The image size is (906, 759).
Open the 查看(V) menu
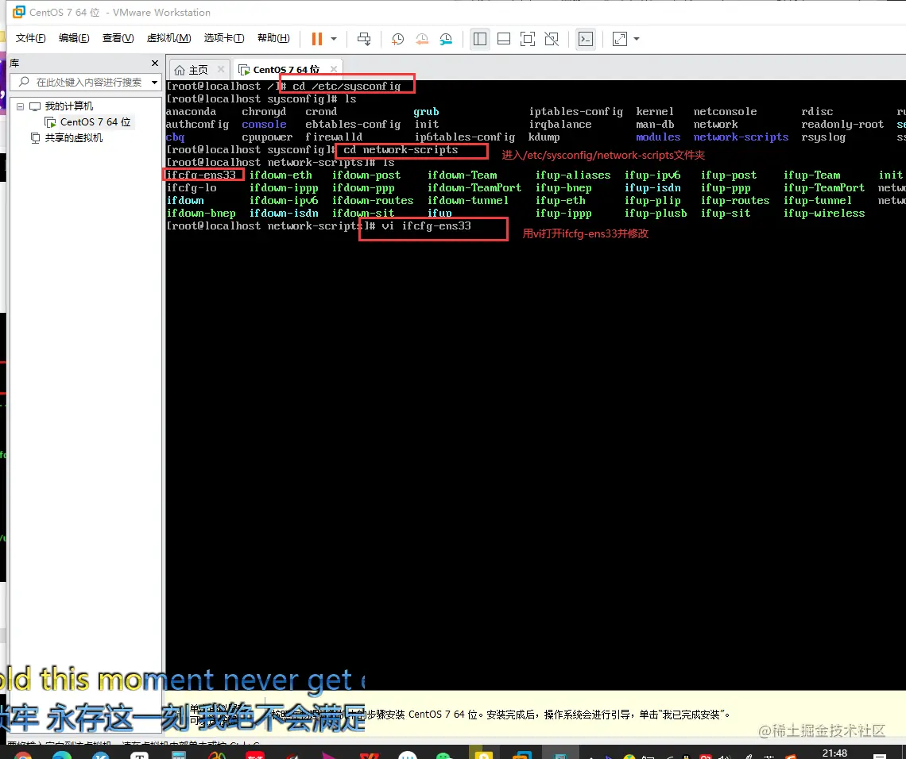118,38
